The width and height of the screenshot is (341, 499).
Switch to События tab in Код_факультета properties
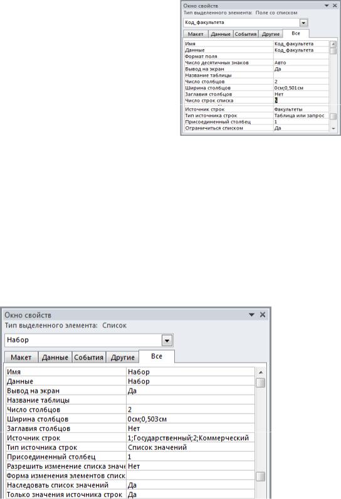point(246,34)
